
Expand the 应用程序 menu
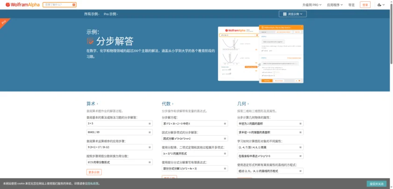(335, 5)
